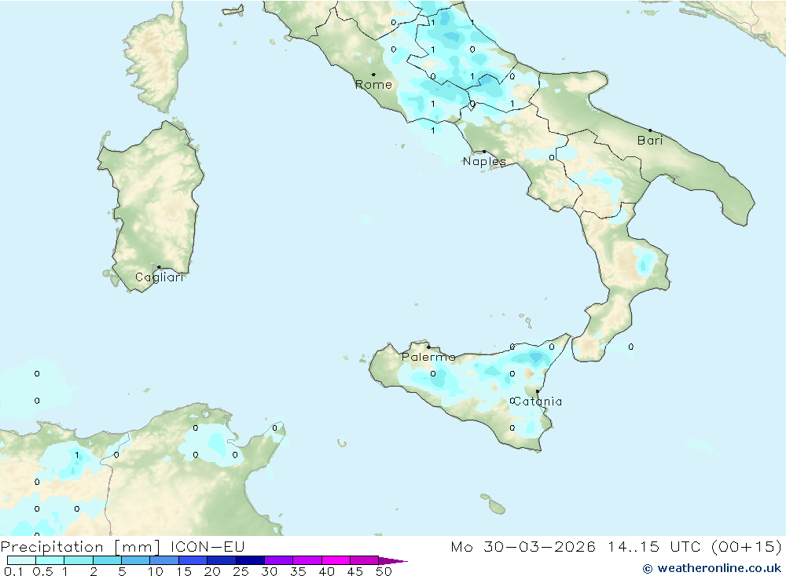Pick the 25–30 mm navy legend swatch
Image resolution: width=786 pixels, height=576 pixels.
(250, 560)
